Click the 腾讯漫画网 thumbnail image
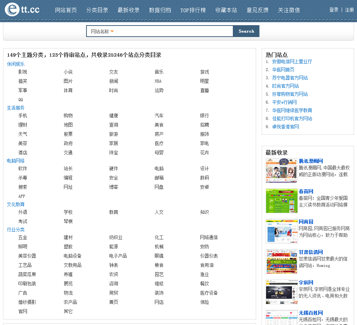 [282, 171]
